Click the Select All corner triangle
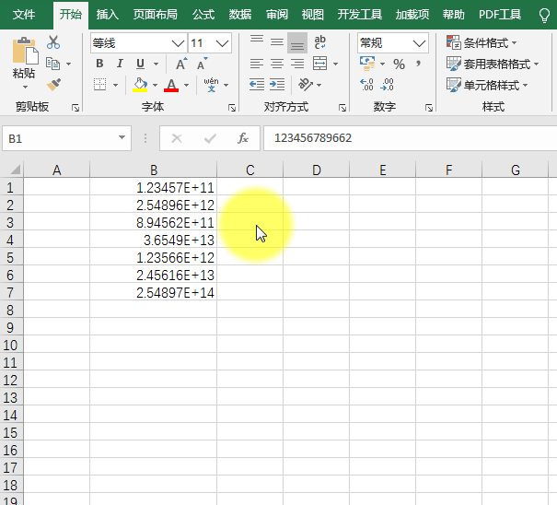Viewport: 557px width, 505px height. click(x=15, y=170)
